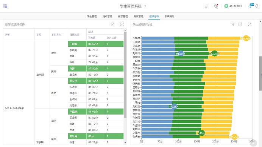
Task: Click the message icon with 78 badge
Action: point(251,6)
